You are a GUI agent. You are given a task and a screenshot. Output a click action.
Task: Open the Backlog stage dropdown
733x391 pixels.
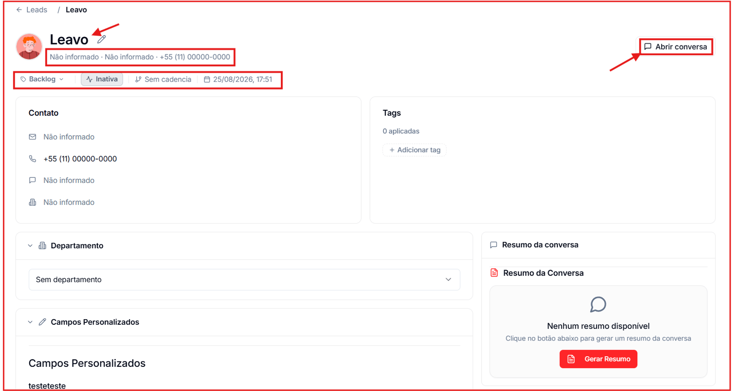tap(42, 79)
